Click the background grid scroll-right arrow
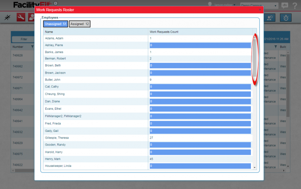 tap(284, 171)
